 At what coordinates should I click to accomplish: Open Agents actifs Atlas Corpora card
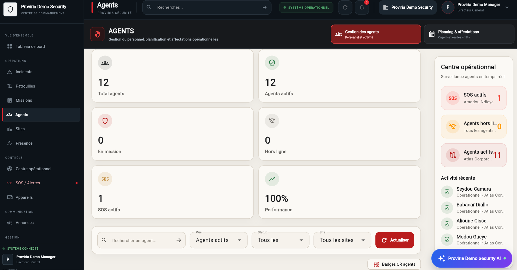(474, 155)
